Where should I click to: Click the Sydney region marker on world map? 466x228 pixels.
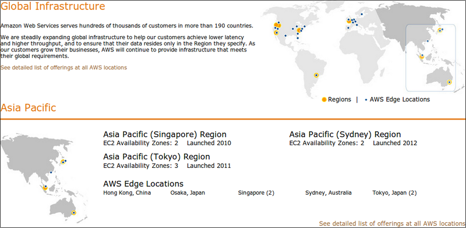point(449,82)
